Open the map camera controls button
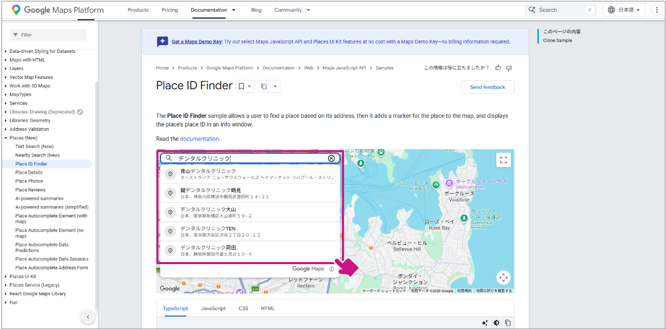The height and width of the screenshot is (329, 666). click(x=503, y=278)
